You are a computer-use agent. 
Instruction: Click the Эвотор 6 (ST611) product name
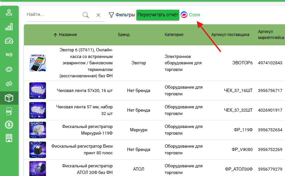point(86,63)
